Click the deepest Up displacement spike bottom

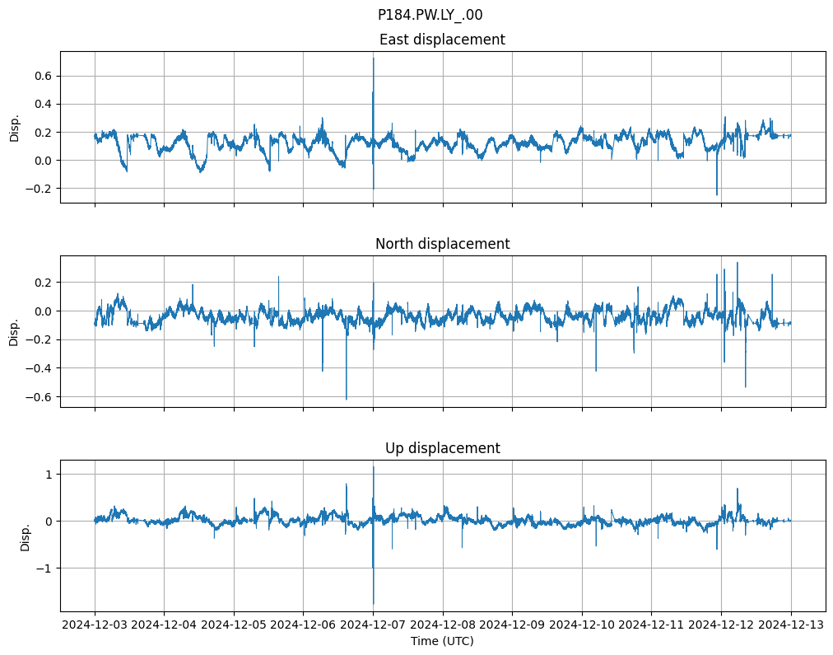coord(374,605)
